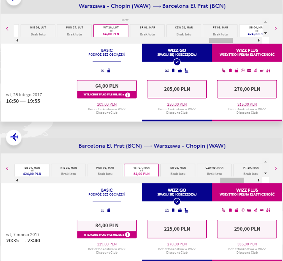The image size is (283, 261).
Task: Choose outbound WIZZ PLUS fare 270,00 PLN
Action: tap(247, 89)
